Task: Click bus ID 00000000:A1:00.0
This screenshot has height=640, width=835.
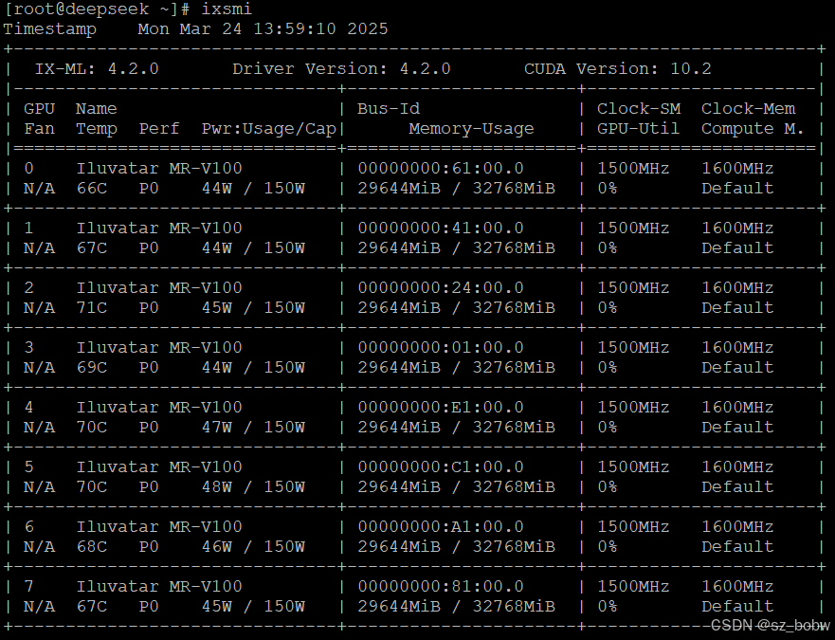Action: click(x=441, y=526)
